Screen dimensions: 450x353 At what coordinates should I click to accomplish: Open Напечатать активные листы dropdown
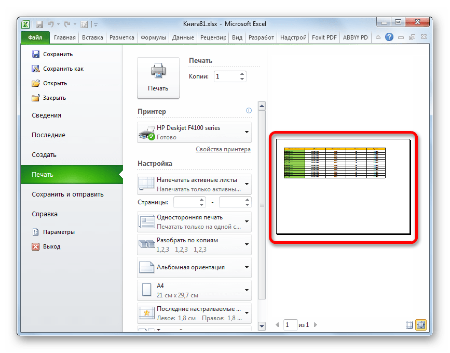pyautogui.click(x=194, y=184)
